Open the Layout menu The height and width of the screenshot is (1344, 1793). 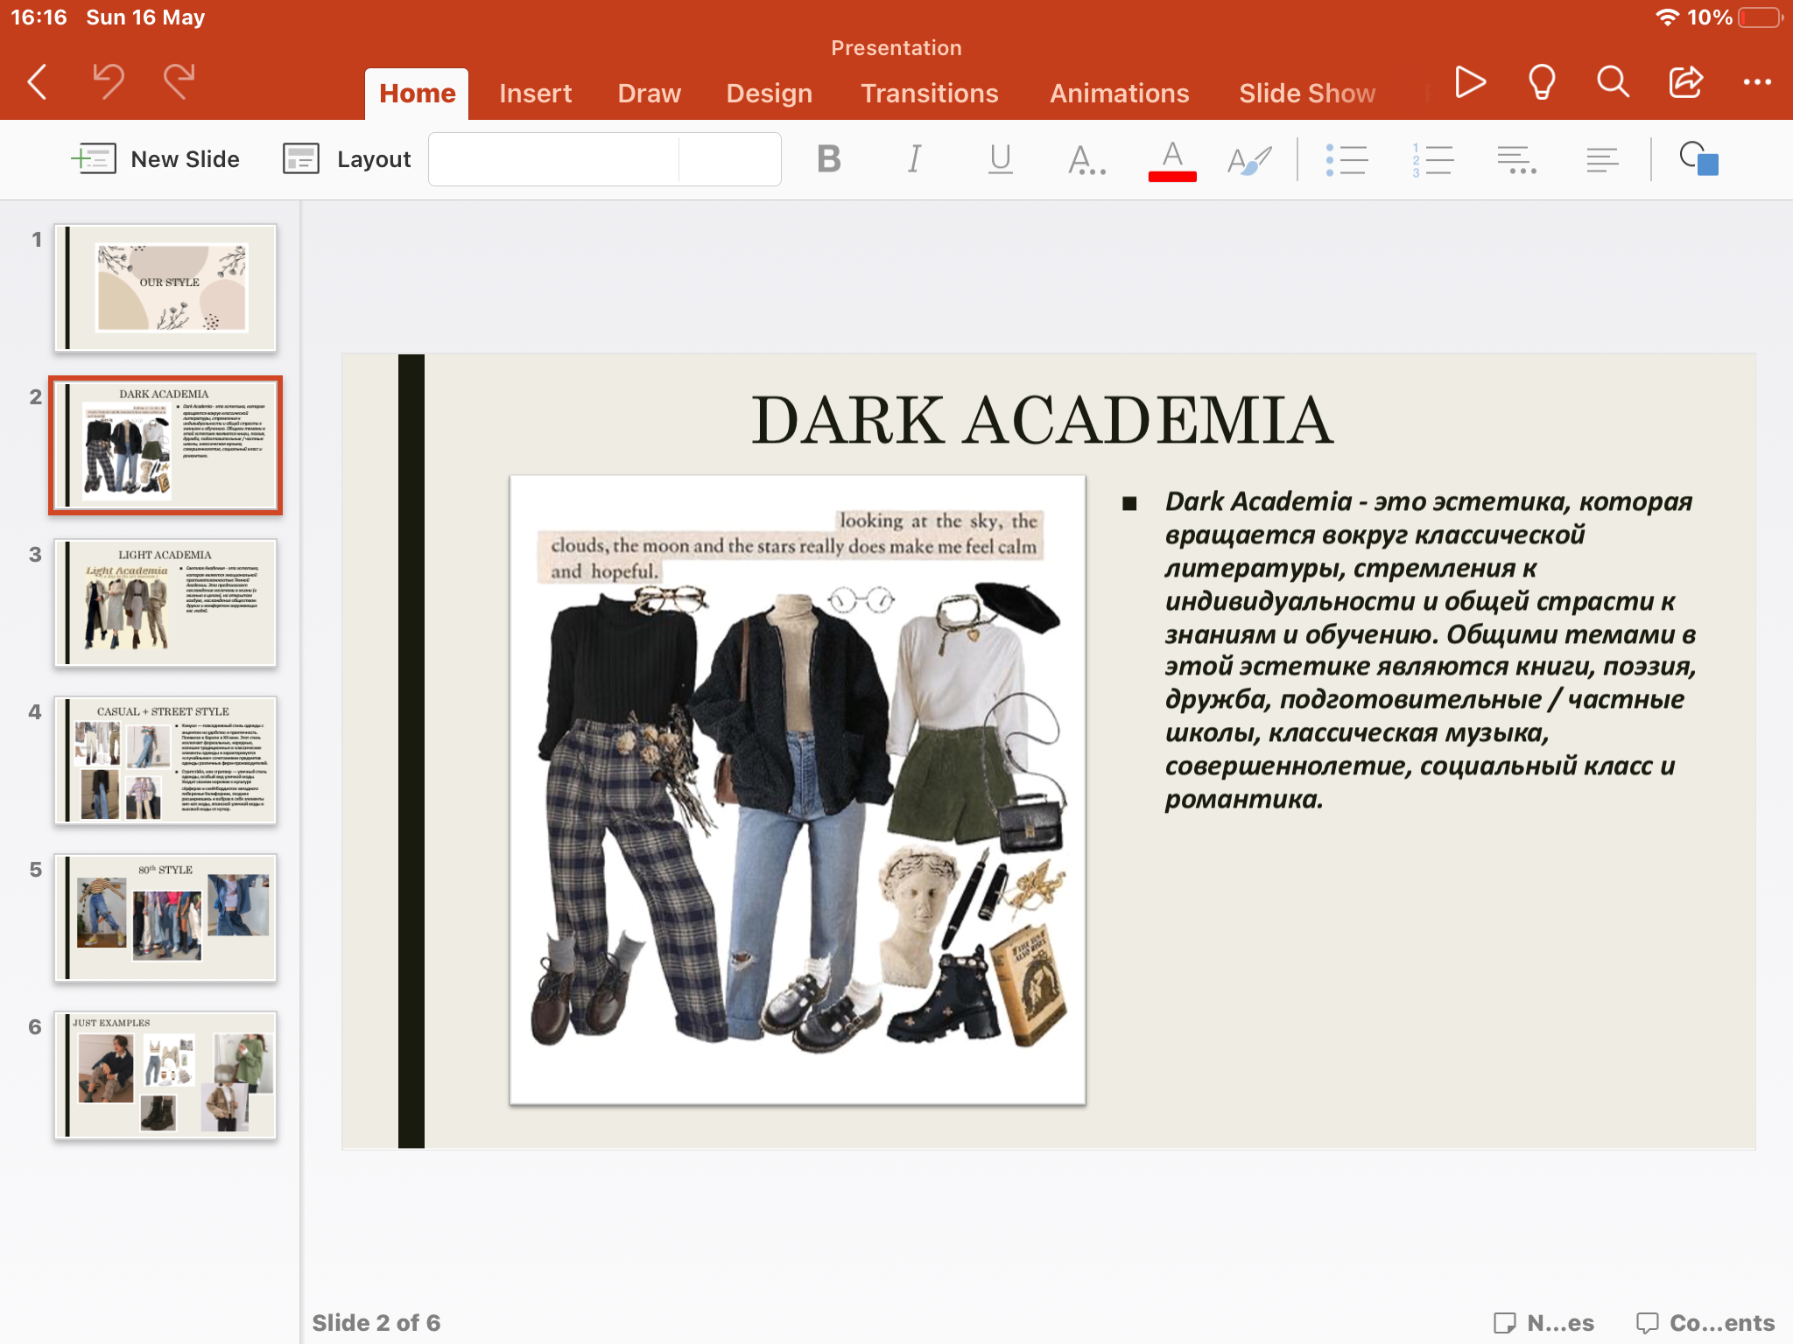click(x=347, y=159)
